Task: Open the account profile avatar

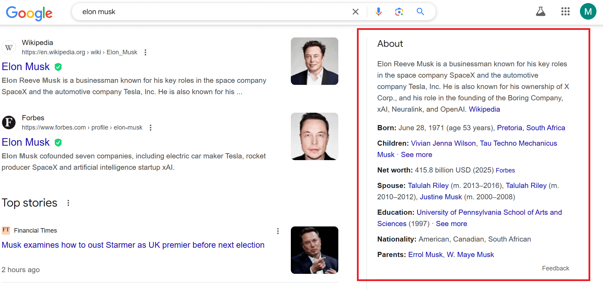Action: [x=588, y=12]
